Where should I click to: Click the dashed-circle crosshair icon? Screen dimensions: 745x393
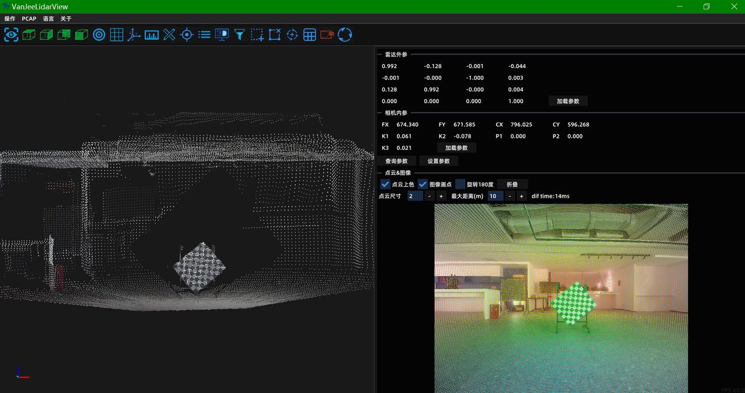pos(292,35)
